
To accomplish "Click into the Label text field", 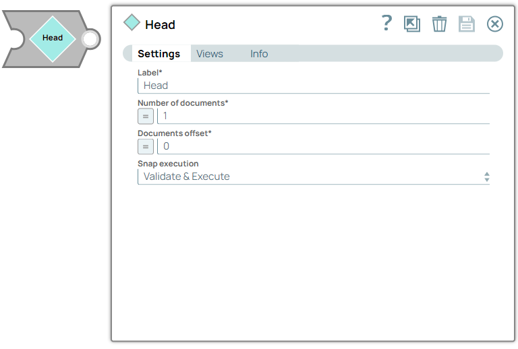I will click(313, 86).
